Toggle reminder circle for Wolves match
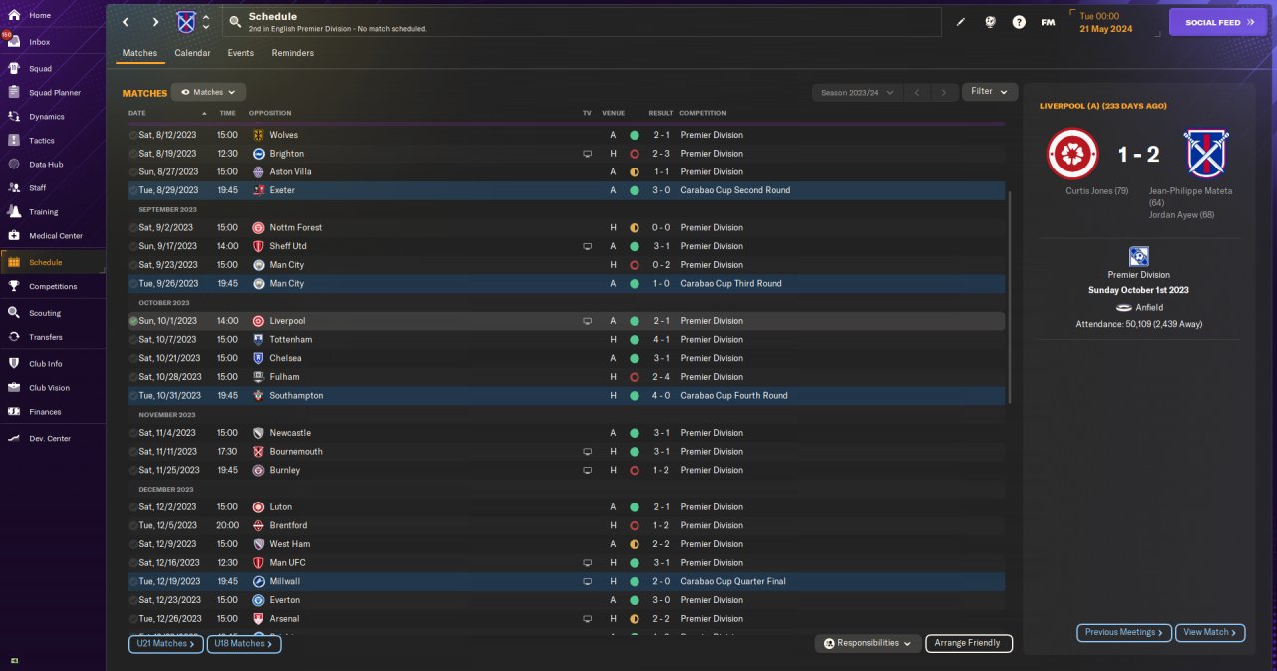This screenshot has height=671, width=1277. coord(133,135)
